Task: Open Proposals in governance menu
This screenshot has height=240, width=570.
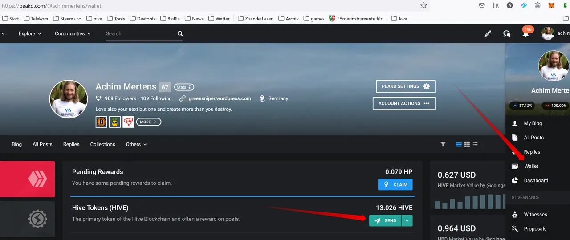Action: [535, 228]
